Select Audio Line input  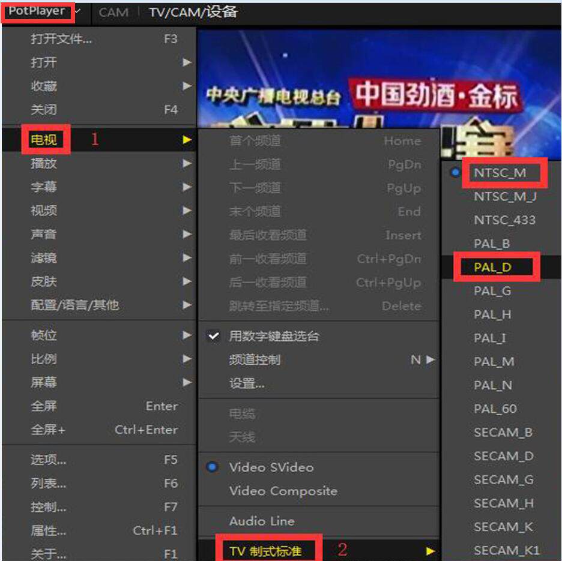point(319,521)
